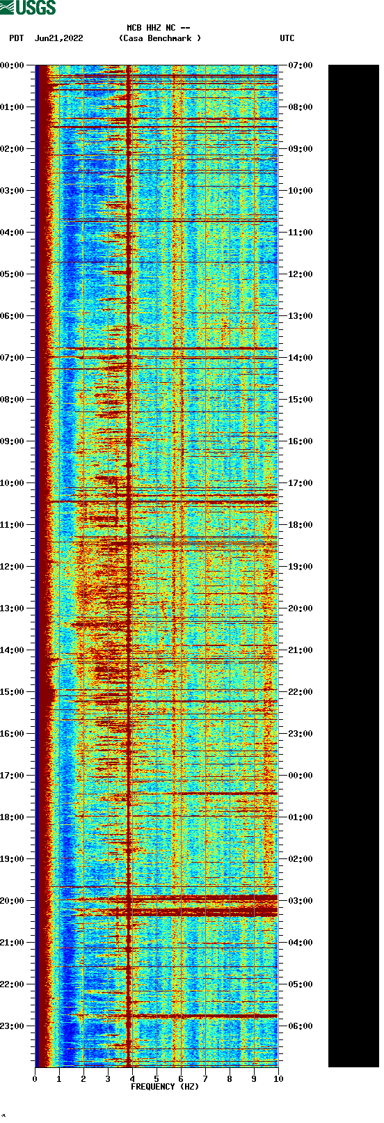Image resolution: width=384 pixels, height=1123 pixels.
Task: Click the 'FREQUENCY (HZ)' axis label
Action: click(165, 1087)
